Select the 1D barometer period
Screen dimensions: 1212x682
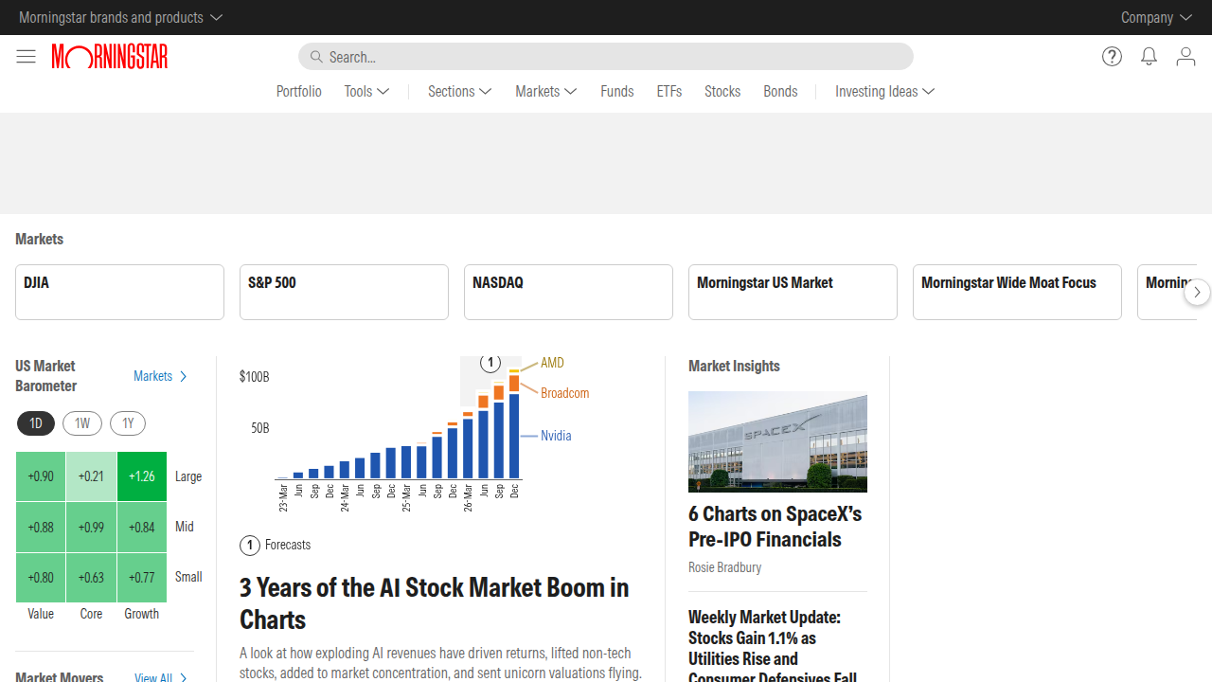[x=36, y=423]
